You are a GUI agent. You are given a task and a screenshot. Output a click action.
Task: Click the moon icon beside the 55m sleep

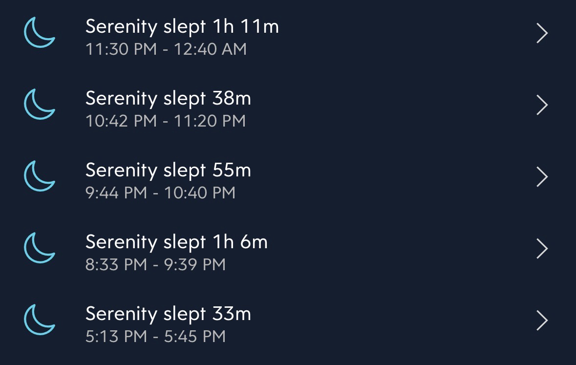[39, 176]
